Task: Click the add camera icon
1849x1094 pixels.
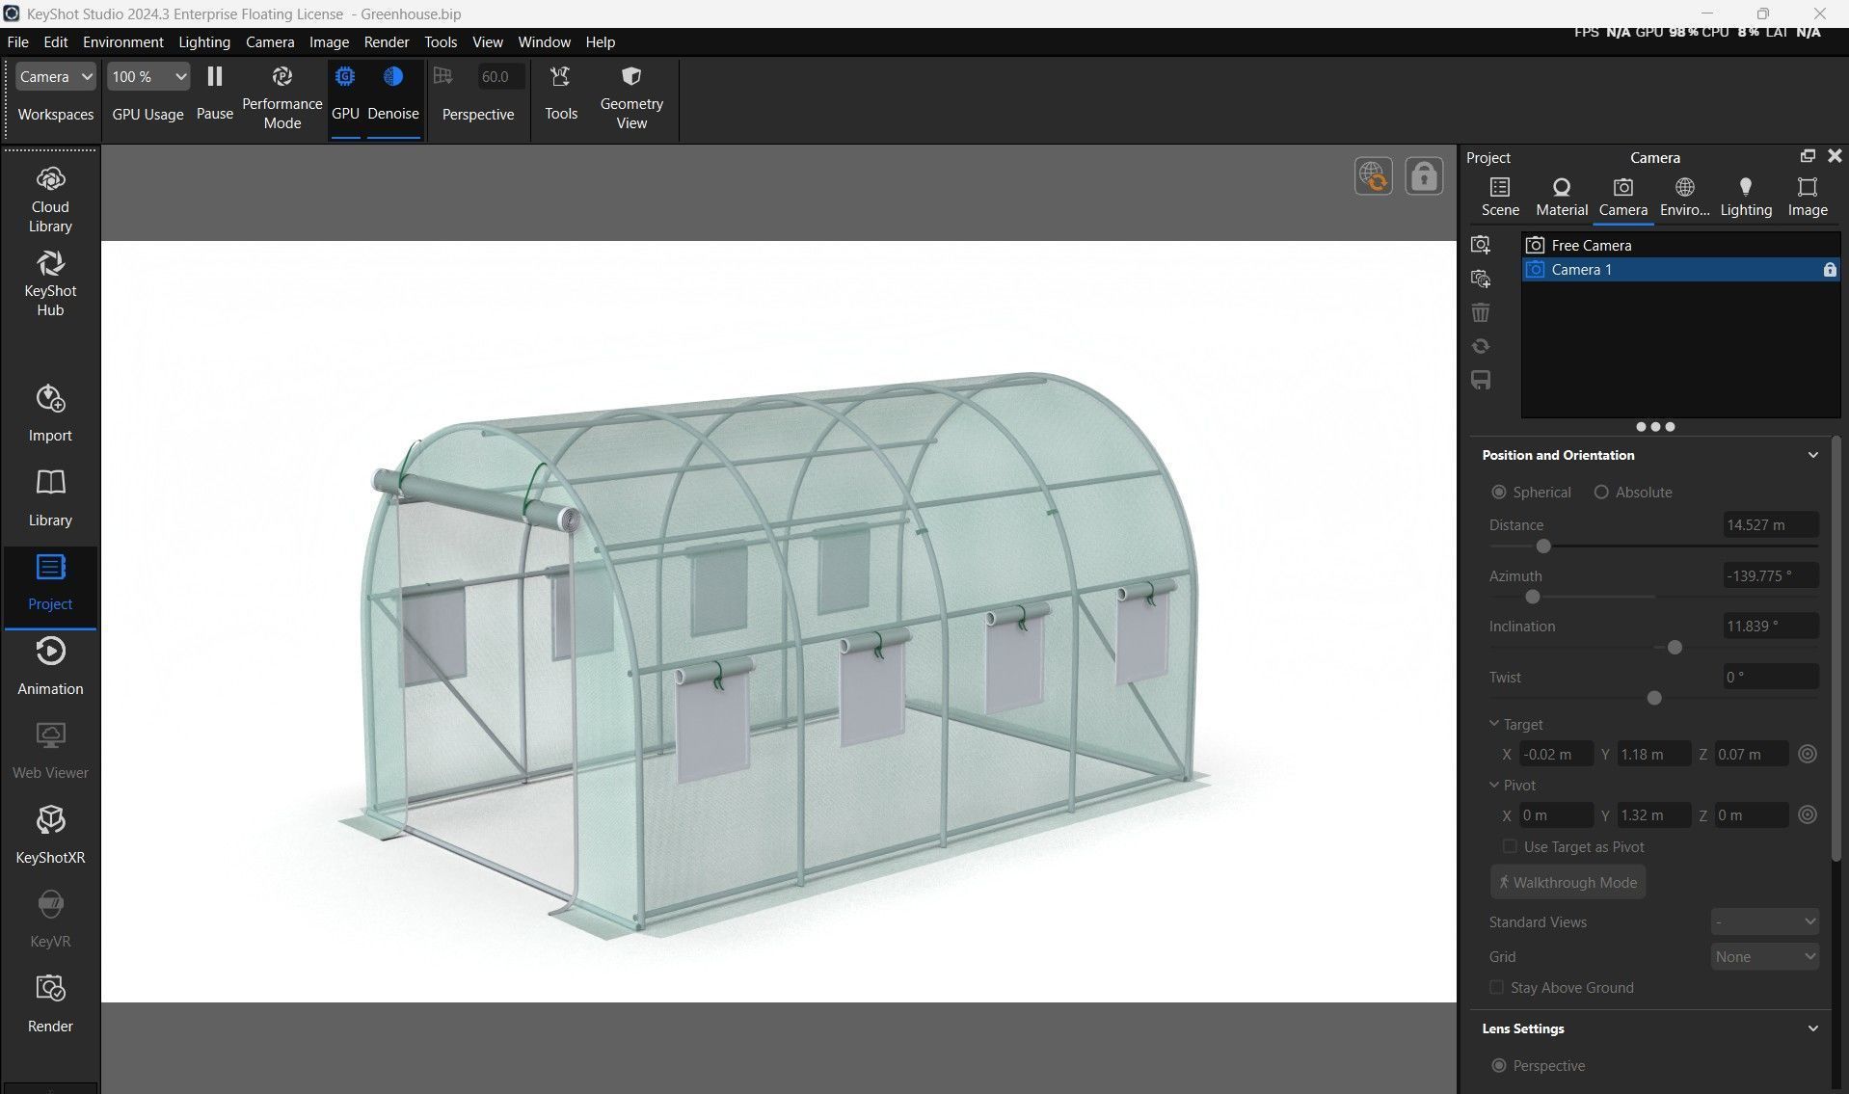Action: coord(1481,245)
